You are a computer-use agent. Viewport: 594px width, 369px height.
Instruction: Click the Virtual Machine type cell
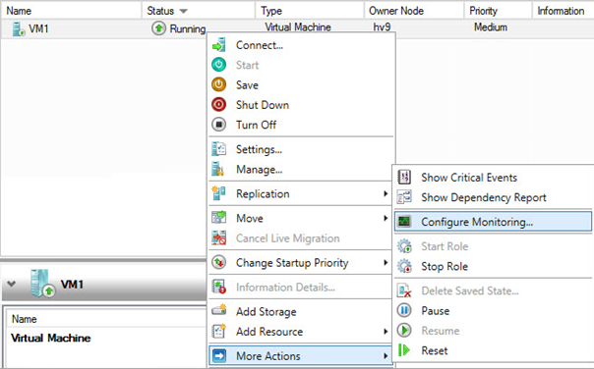pos(298,27)
